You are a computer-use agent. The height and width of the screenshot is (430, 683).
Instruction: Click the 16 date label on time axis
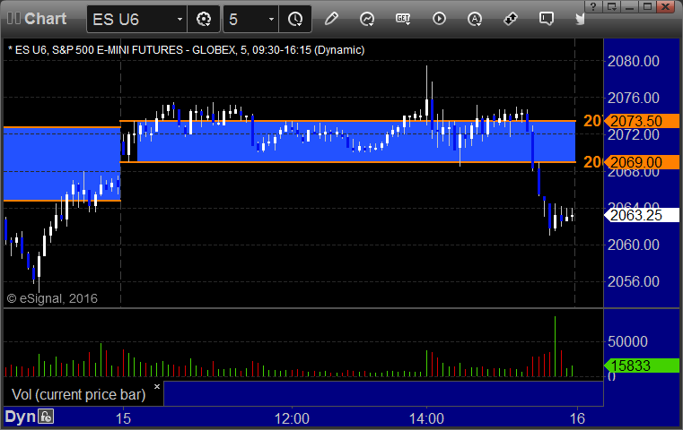[578, 418]
